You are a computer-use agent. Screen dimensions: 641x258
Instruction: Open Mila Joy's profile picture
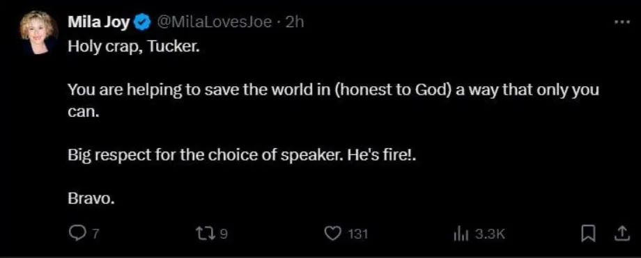click(39, 32)
